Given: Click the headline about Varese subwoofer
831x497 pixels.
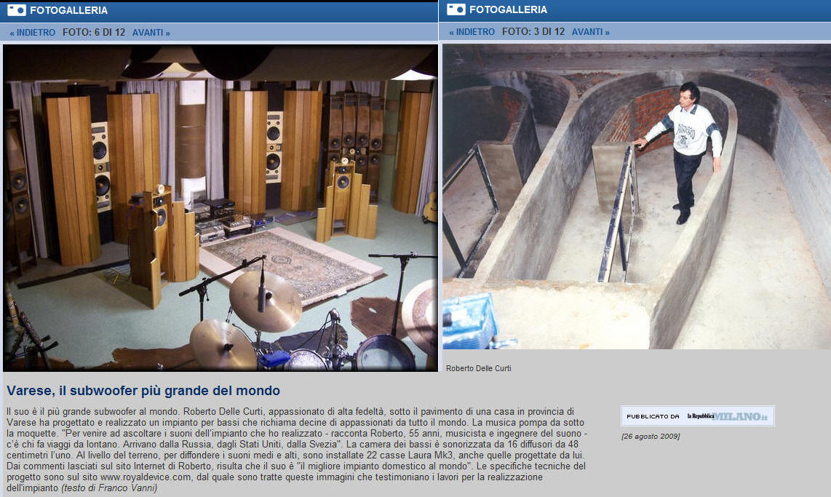Looking at the screenshot, I should tap(143, 391).
